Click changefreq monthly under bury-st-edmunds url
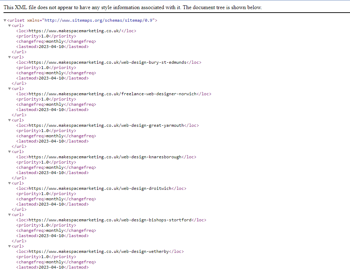The height and width of the screenshot is (270, 350). (x=56, y=73)
